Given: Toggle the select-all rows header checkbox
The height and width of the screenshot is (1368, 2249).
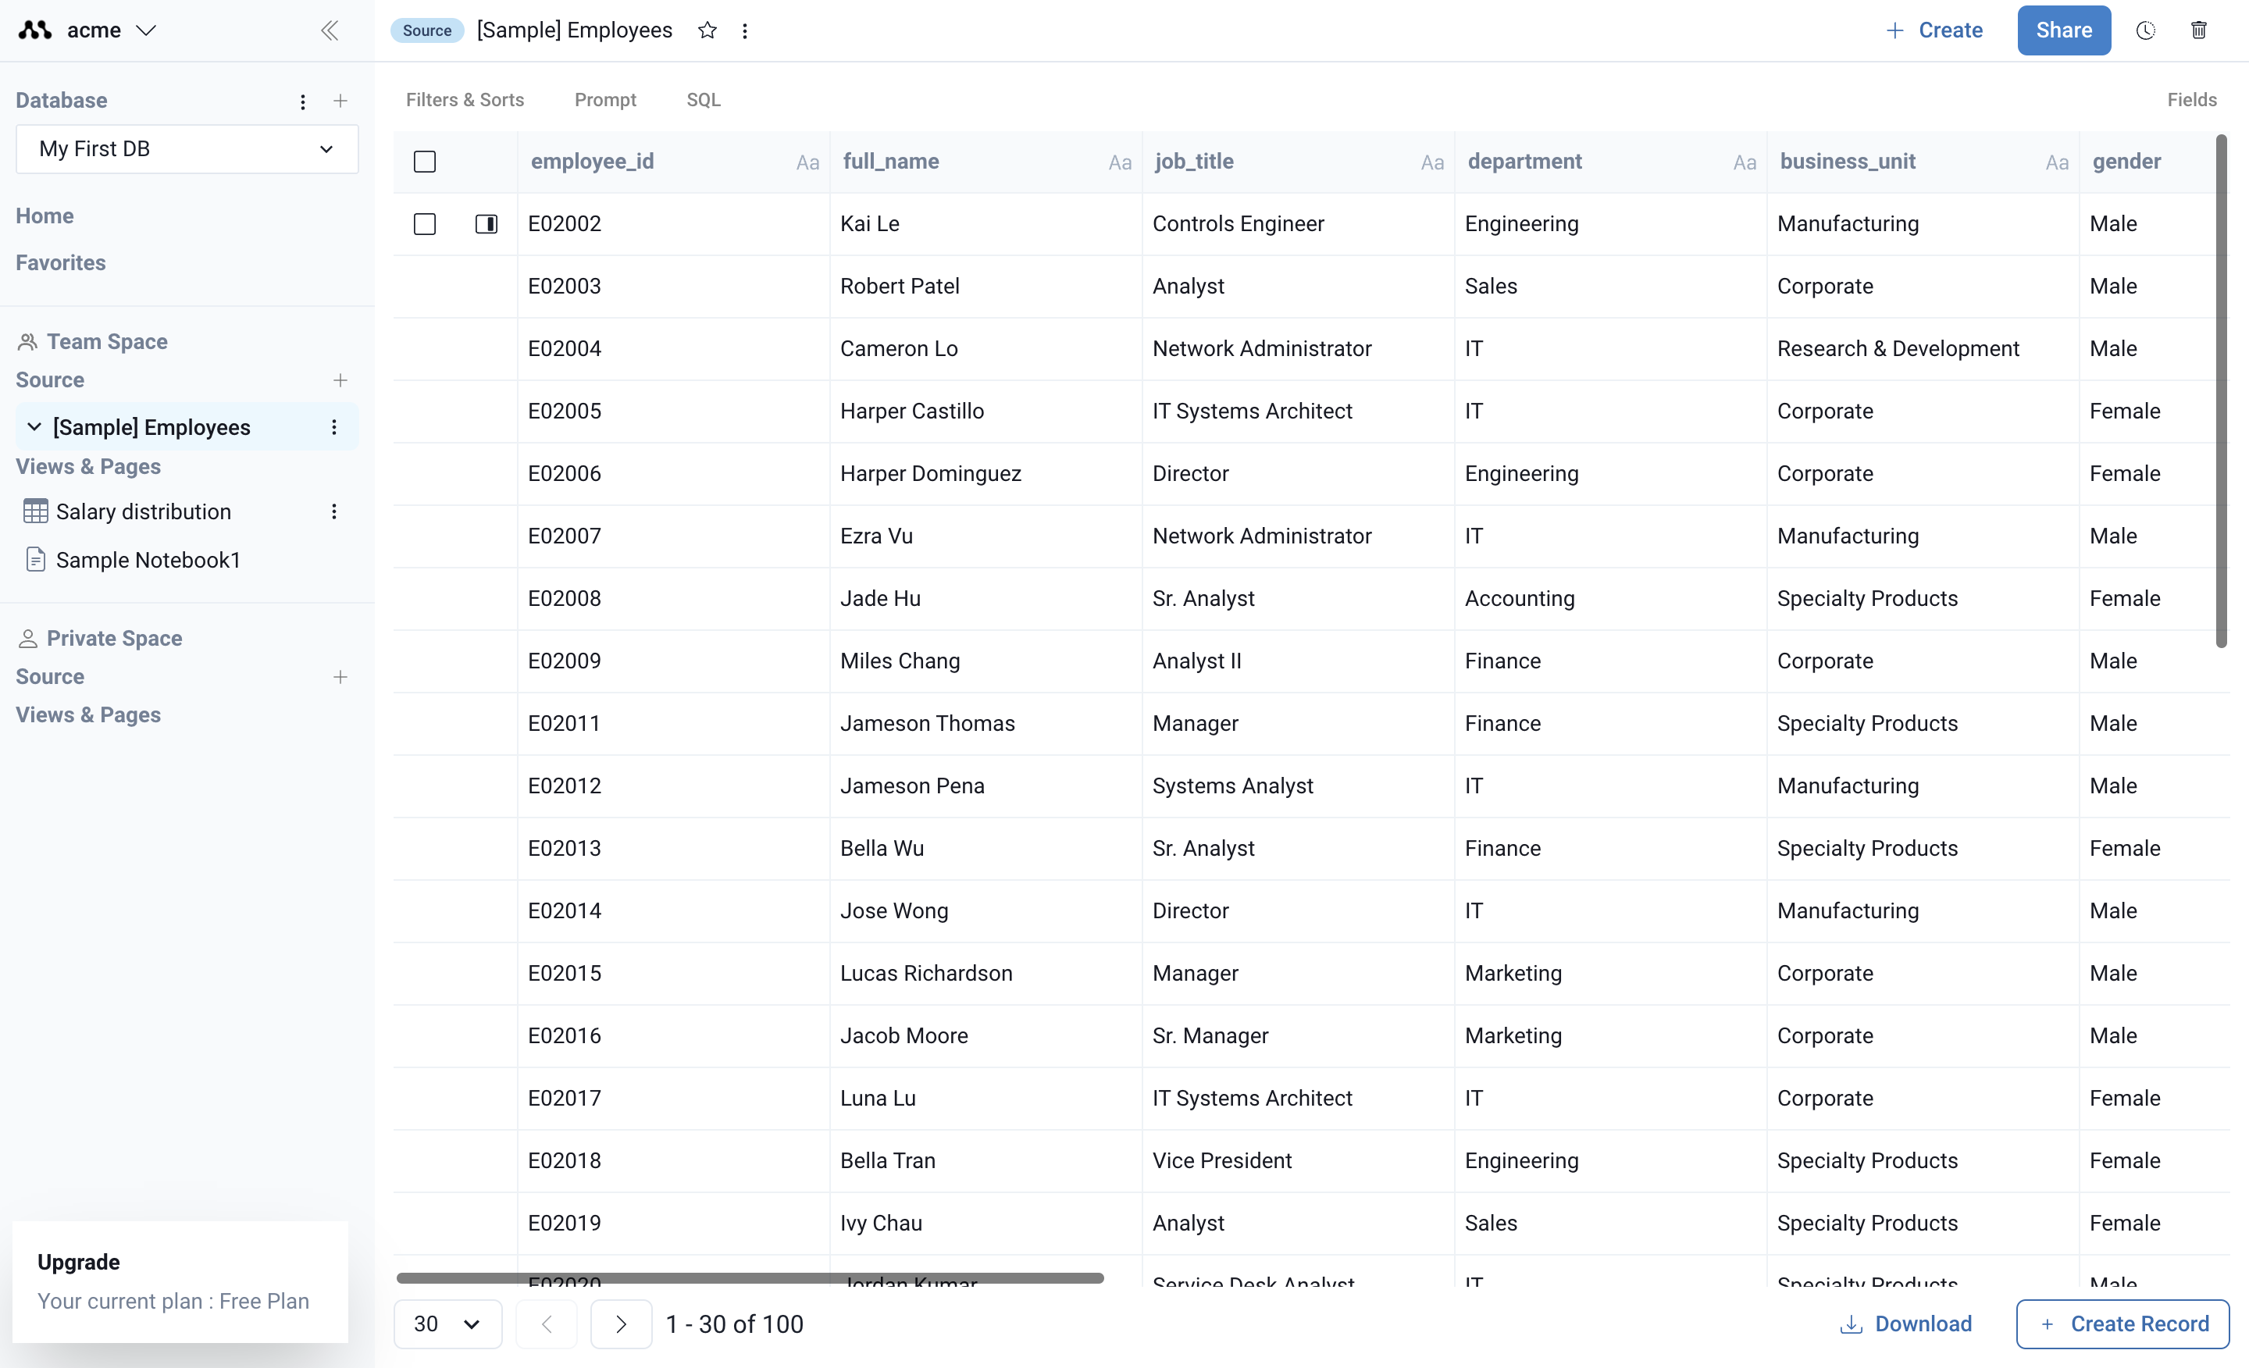Looking at the screenshot, I should click(x=425, y=162).
